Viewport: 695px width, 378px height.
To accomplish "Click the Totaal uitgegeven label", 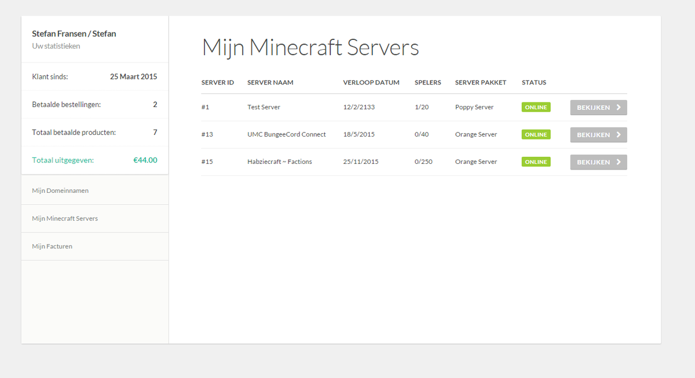I will point(63,160).
